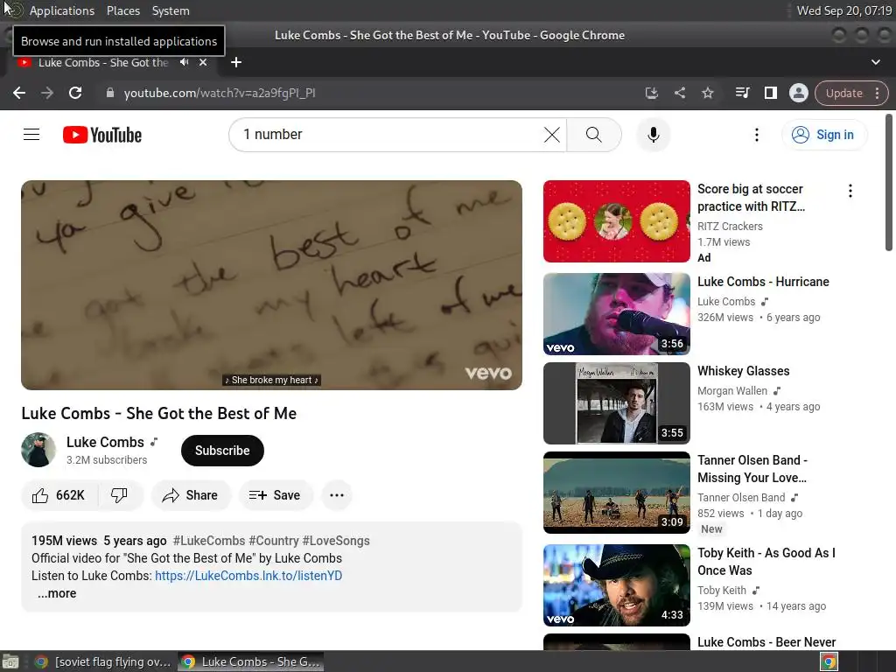The image size is (896, 672).
Task: Click the magnifier search button
Action: (594, 135)
